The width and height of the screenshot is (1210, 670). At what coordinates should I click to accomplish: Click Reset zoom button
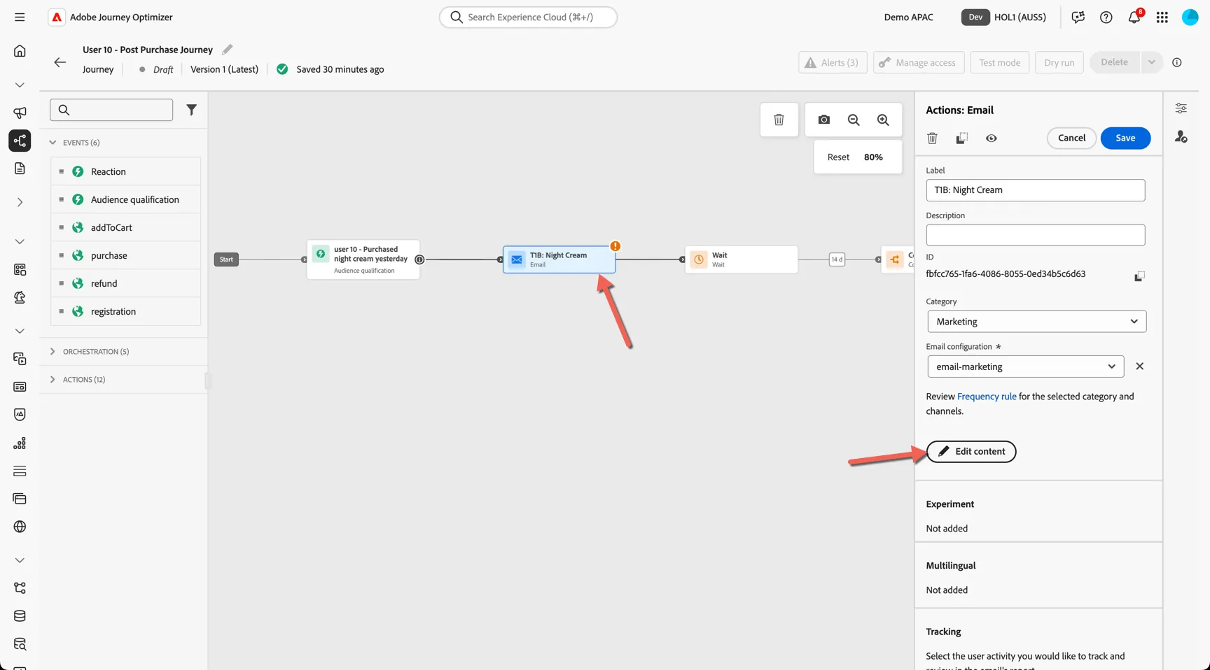click(838, 157)
